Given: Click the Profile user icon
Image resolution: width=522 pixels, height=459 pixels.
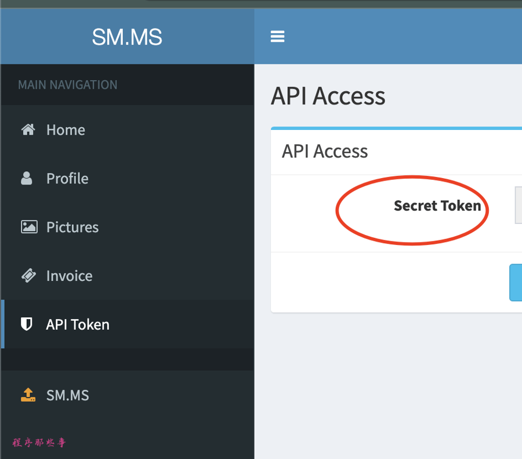Looking at the screenshot, I should pos(27,178).
